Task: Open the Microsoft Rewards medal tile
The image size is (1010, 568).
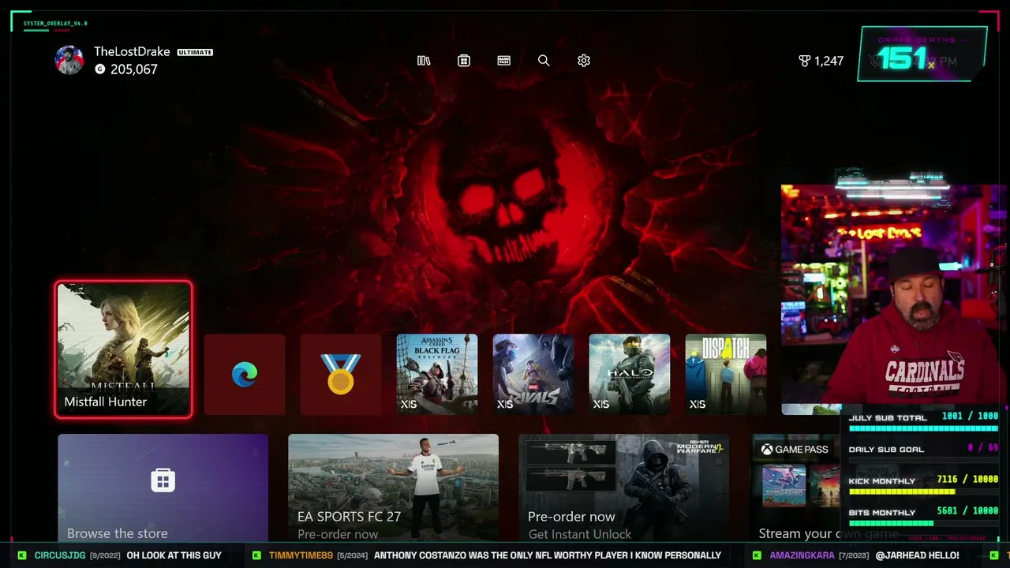Action: tap(341, 374)
